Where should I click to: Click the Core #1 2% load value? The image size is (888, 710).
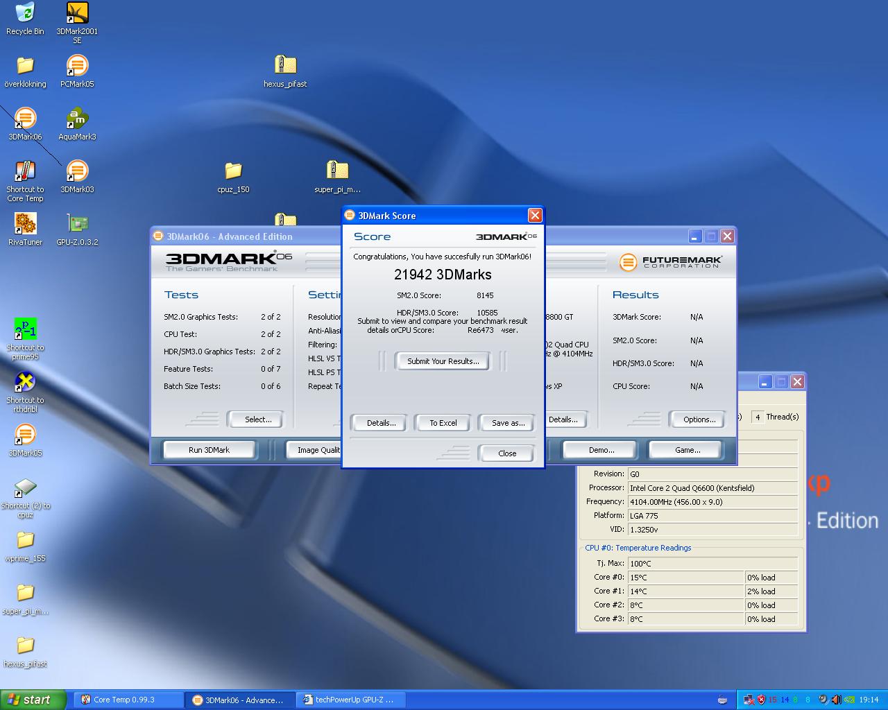click(x=771, y=591)
